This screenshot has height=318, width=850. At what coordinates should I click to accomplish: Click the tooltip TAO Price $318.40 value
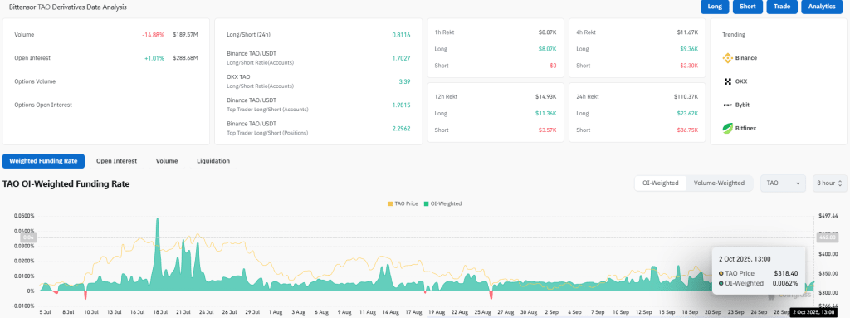click(x=787, y=273)
